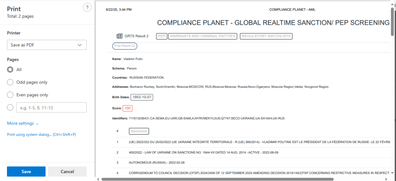The width and height of the screenshot is (396, 181).
Task: Click the GRTS Result document icon
Action: tap(119, 36)
